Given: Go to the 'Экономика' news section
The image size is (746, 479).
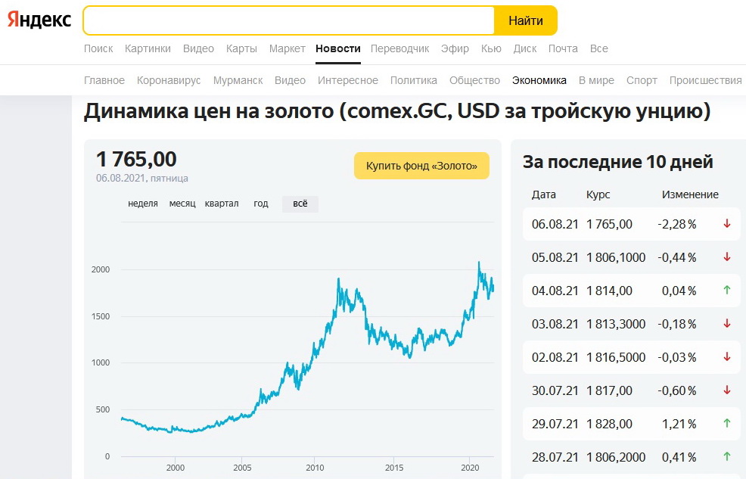Looking at the screenshot, I should tap(539, 80).
